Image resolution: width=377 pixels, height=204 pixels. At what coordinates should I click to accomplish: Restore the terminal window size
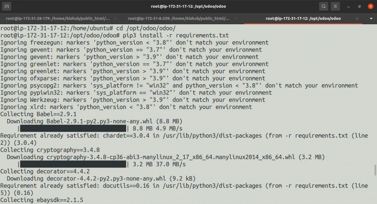click(x=359, y=7)
